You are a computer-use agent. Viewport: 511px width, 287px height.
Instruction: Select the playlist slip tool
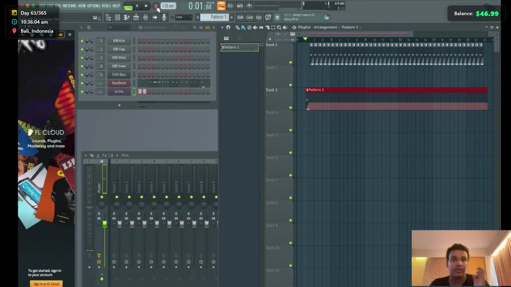[x=261, y=27]
